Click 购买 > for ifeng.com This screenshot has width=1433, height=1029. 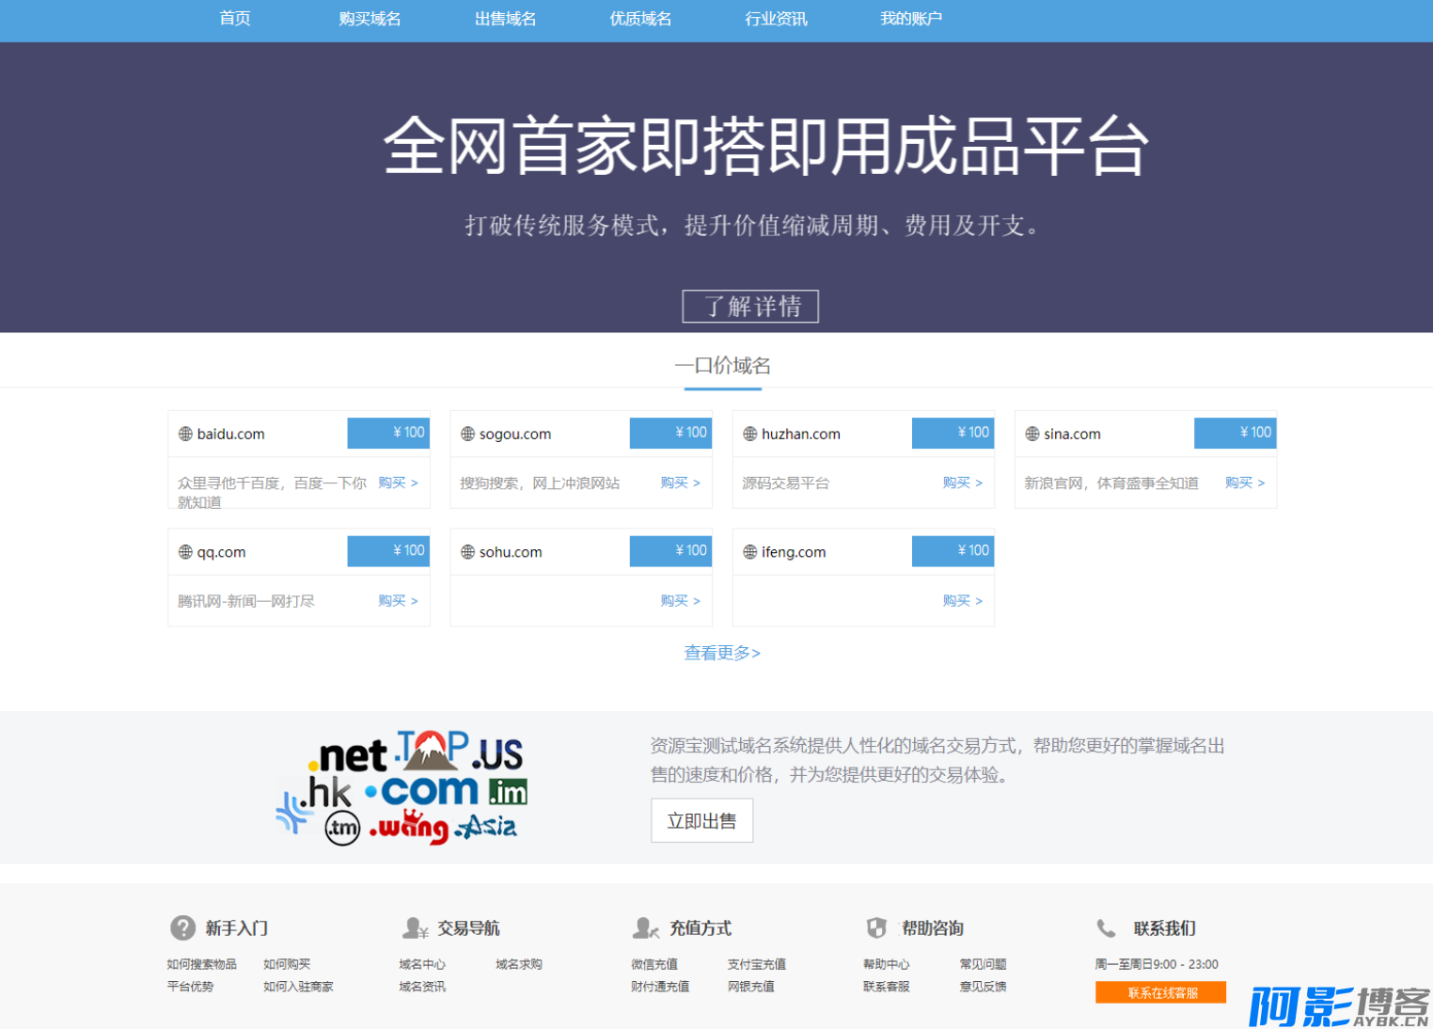point(963,601)
